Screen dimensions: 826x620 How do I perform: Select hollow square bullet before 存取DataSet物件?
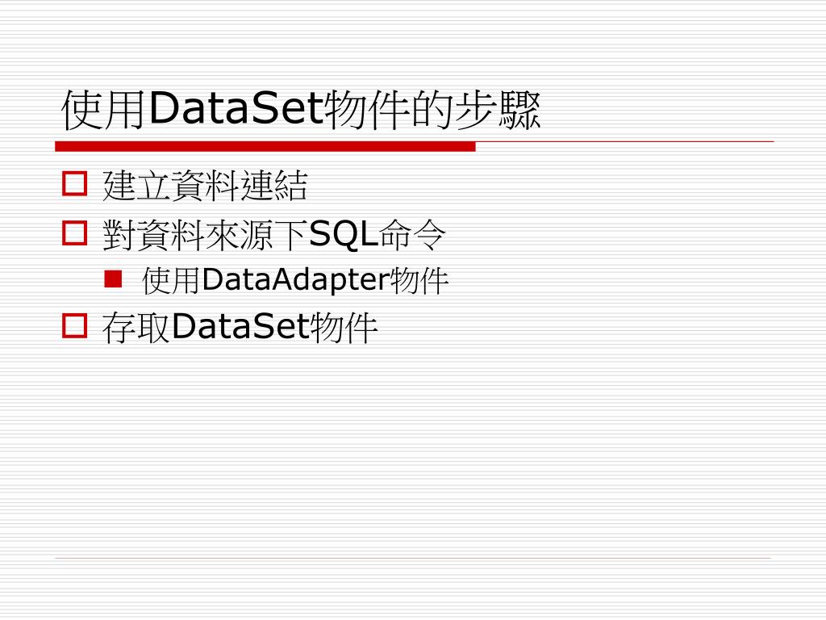tap(74, 326)
